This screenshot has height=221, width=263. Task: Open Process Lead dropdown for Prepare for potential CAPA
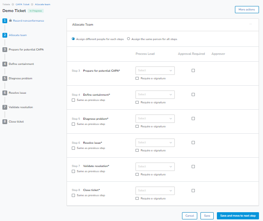[155, 70]
